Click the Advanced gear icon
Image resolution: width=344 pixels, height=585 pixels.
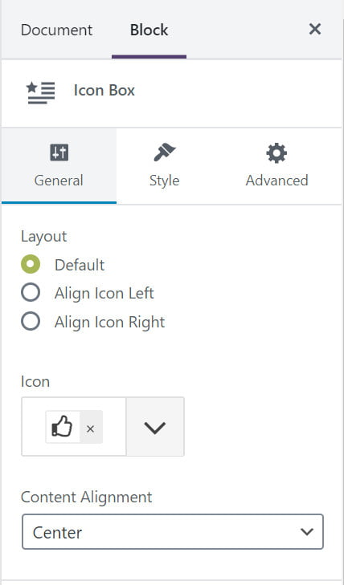coord(276,153)
